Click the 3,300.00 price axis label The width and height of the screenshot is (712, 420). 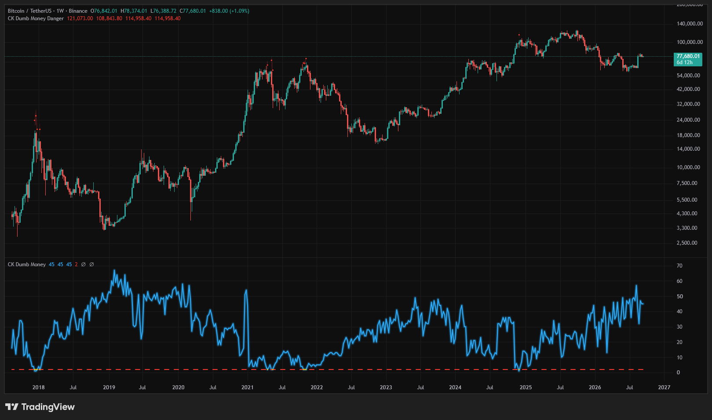pyautogui.click(x=687, y=228)
